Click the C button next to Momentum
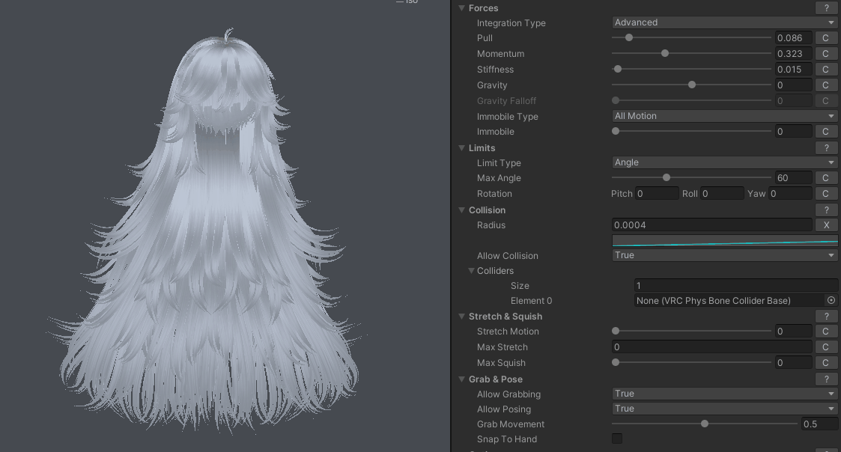The image size is (841, 452). pos(825,54)
